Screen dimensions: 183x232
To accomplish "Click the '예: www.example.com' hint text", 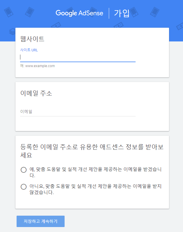I will click(x=38, y=66).
